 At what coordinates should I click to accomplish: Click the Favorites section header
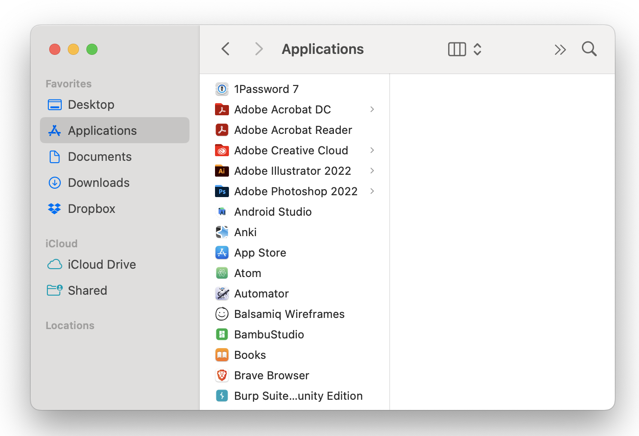68,84
